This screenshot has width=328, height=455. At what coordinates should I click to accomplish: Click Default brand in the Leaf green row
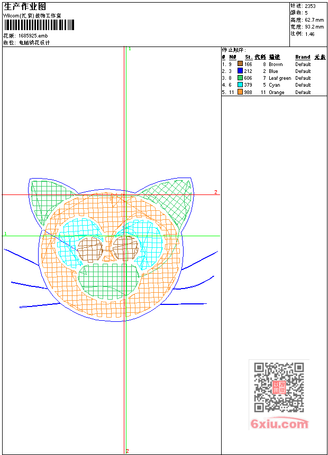pyautogui.click(x=303, y=78)
